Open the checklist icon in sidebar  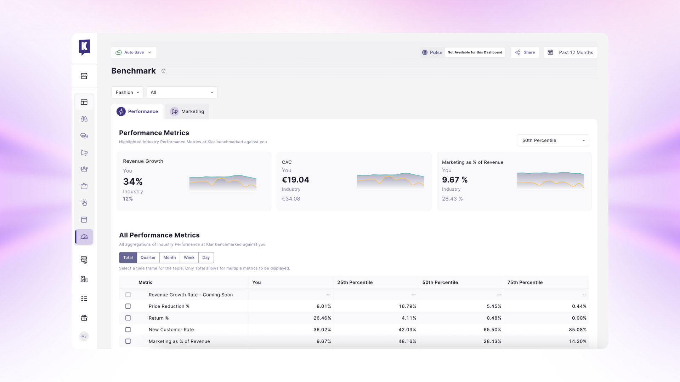coord(84,299)
